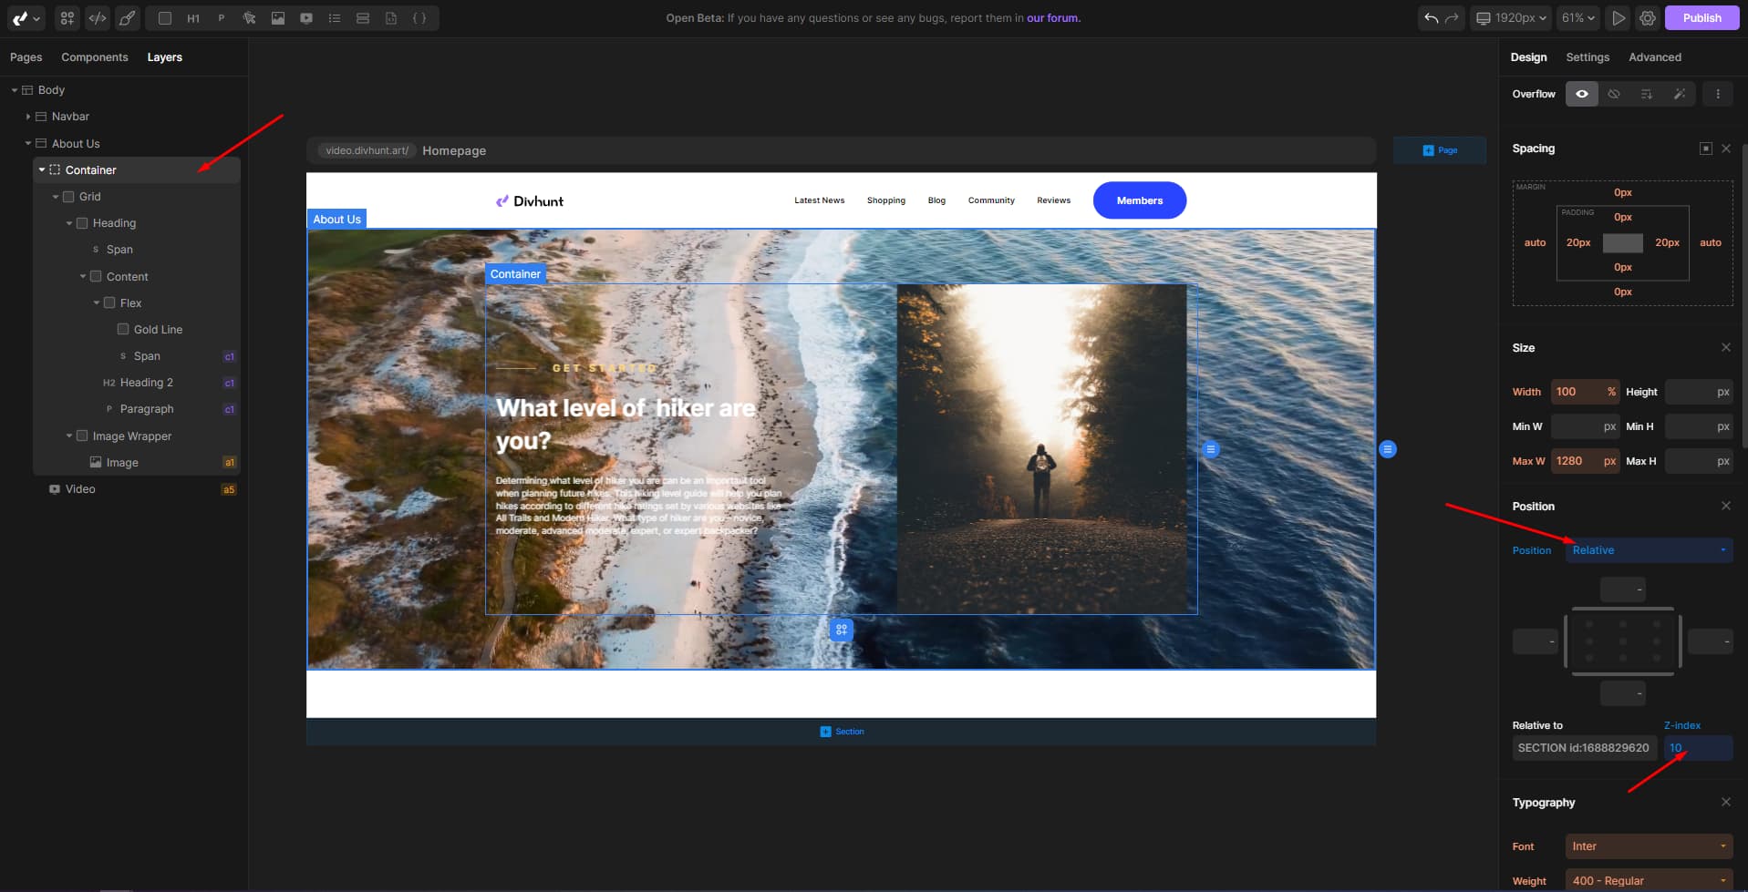The height and width of the screenshot is (892, 1748).
Task: Reset the Spacing section with X
Action: pos(1726,149)
